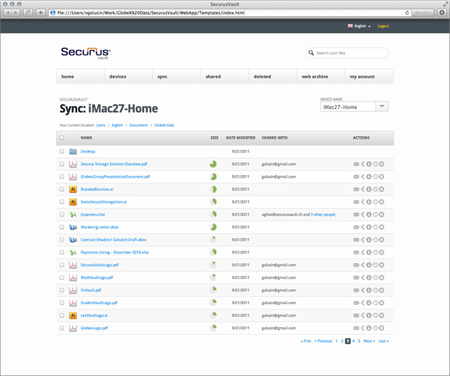Share StudentVaultLogo.pdf using its share icon
The image size is (450, 376).
pyautogui.click(x=363, y=303)
